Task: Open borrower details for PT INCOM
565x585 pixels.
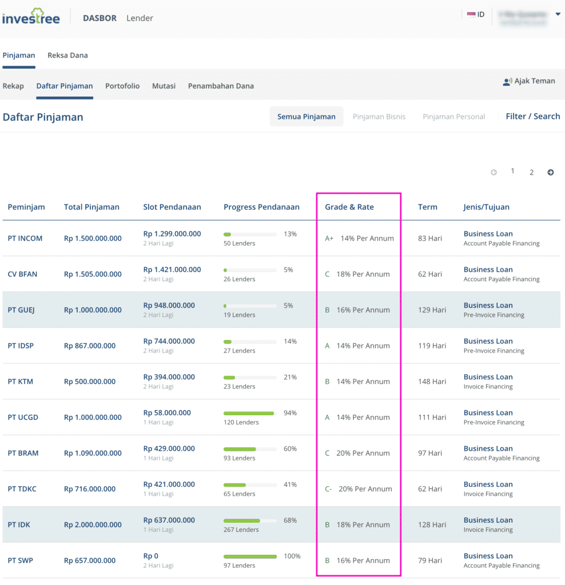Action: (25, 238)
